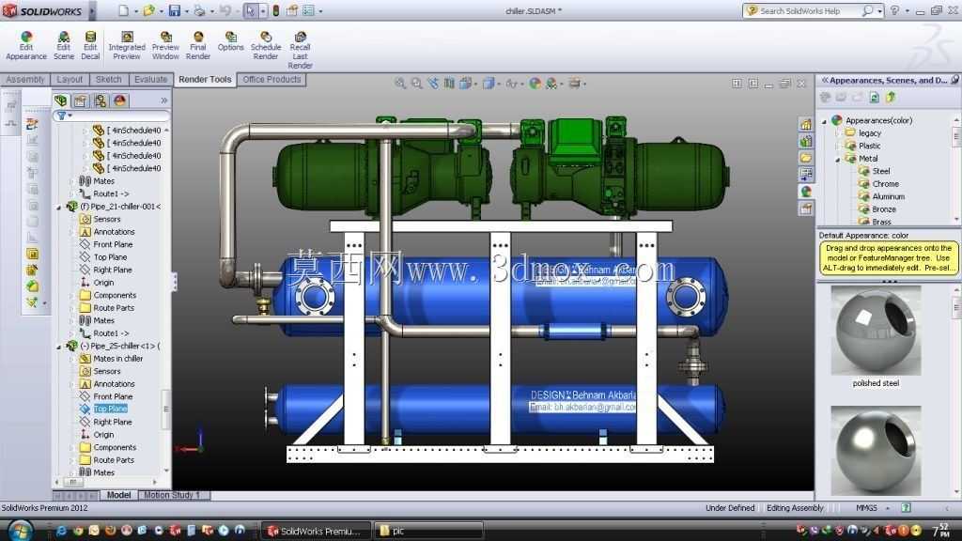Viewport: 962px width, 541px height.
Task: Open the SolidWorks menu arrow
Action: pyautogui.click(x=92, y=11)
